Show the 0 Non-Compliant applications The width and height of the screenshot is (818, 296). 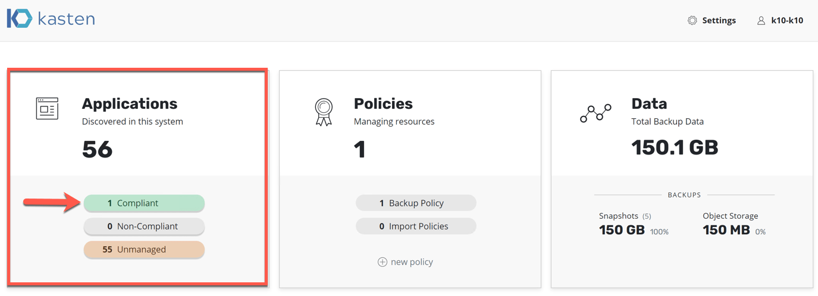144,226
